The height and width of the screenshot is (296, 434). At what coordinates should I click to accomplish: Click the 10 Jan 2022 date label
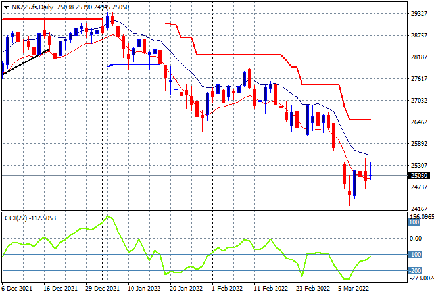[x=144, y=289]
